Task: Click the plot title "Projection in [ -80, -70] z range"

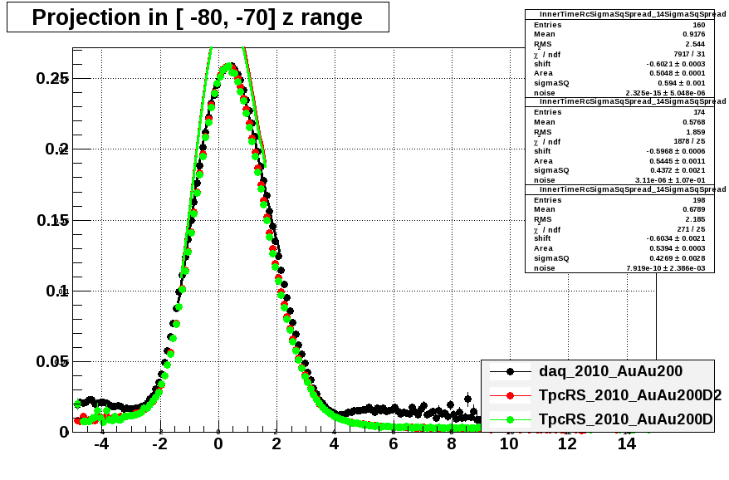Action: coord(197,17)
